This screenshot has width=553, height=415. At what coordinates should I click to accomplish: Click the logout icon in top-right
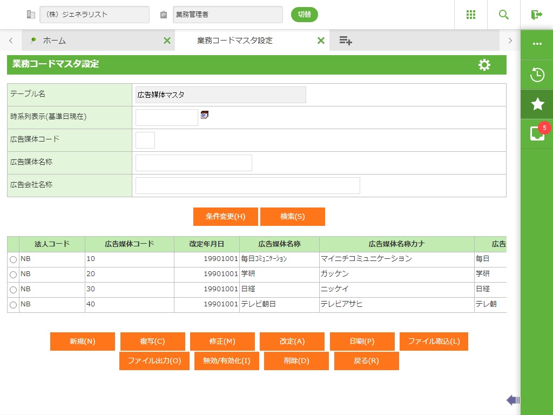click(536, 15)
